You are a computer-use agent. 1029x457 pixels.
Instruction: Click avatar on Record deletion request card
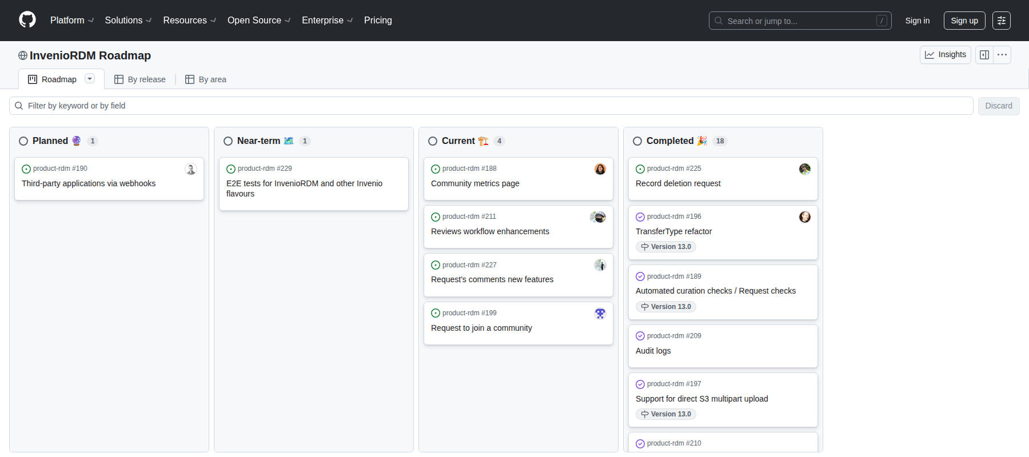(x=805, y=169)
